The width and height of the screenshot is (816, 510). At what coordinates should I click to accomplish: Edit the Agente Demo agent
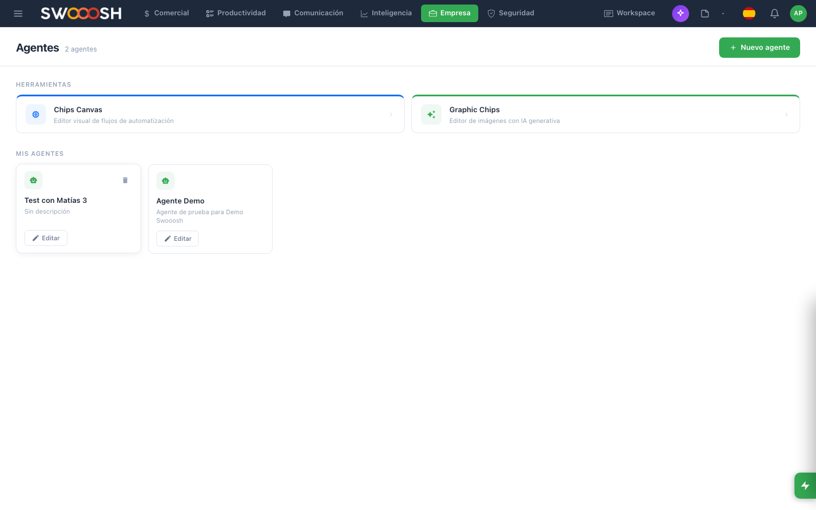pos(177,239)
